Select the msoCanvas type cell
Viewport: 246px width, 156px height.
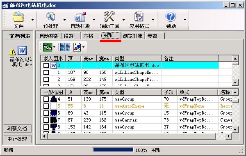(x=137, y=120)
